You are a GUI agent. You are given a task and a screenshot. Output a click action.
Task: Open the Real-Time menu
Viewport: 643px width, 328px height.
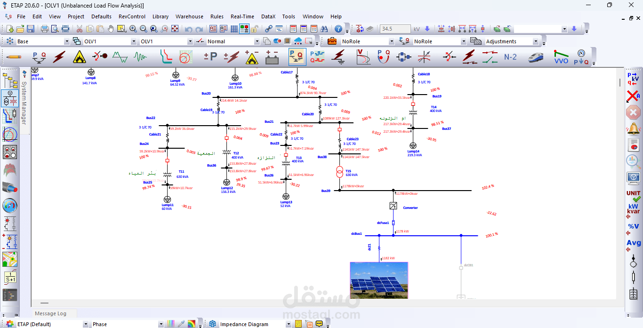(x=242, y=16)
